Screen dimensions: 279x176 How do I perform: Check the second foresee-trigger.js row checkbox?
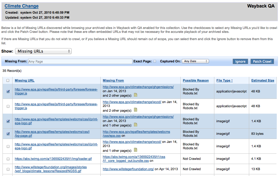(x=8, y=106)
